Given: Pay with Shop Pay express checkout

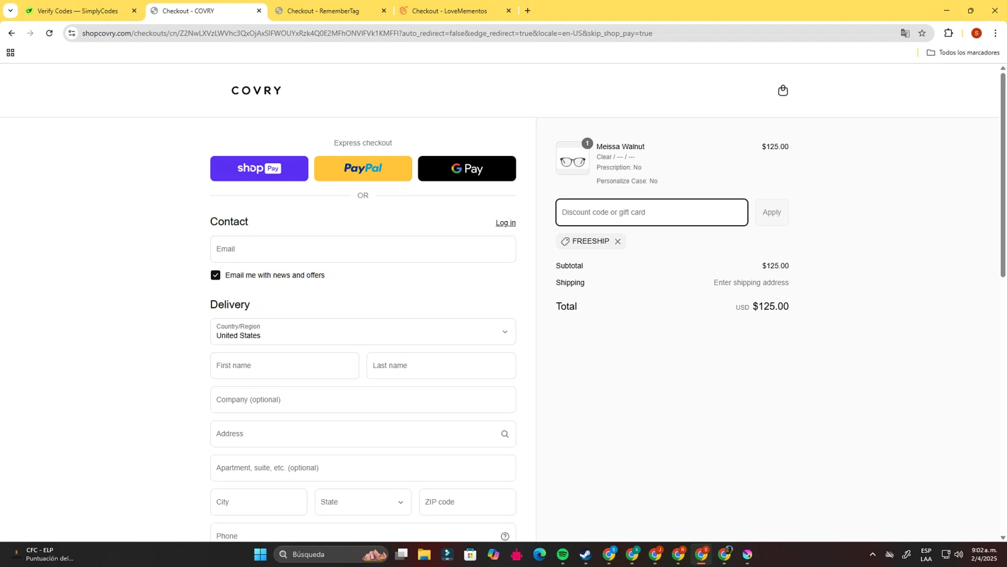Looking at the screenshot, I should pos(259,169).
